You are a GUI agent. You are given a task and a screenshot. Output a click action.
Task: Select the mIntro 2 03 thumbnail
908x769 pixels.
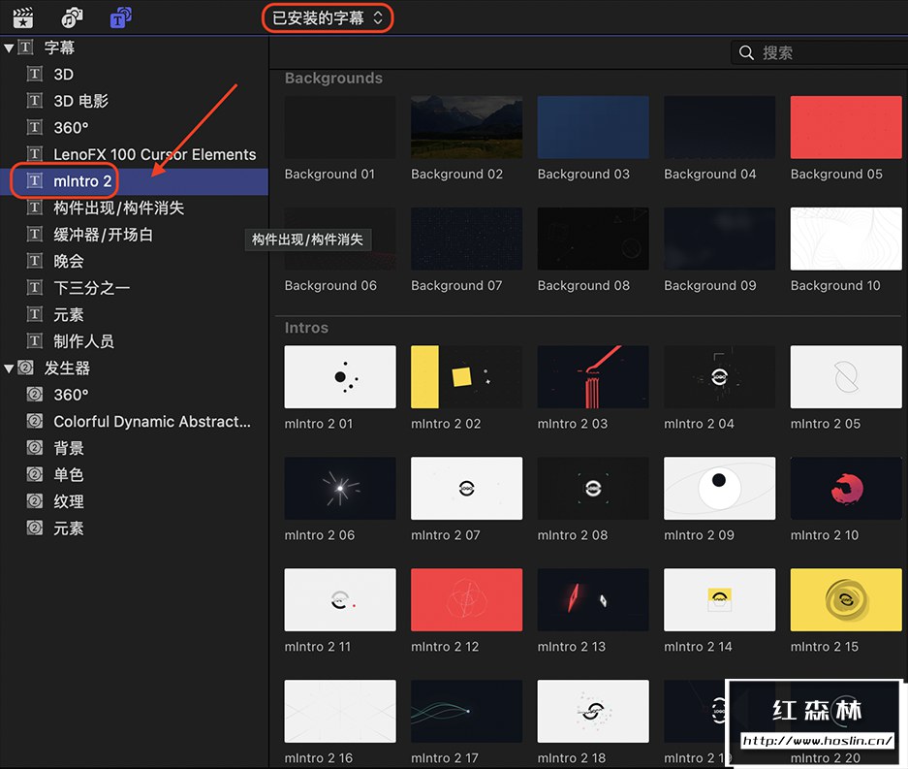593,376
